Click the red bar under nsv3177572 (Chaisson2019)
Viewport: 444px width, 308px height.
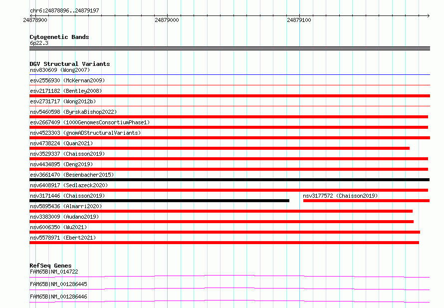coord(366,201)
